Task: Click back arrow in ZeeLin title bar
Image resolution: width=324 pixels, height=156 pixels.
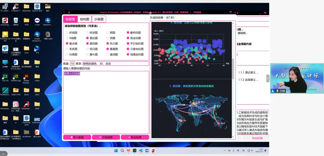Action: pos(64,12)
